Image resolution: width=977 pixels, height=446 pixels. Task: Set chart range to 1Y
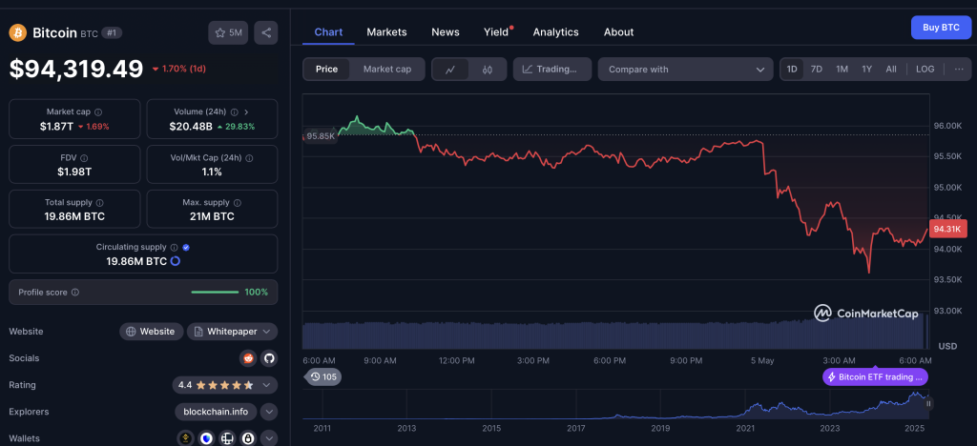[866, 69]
